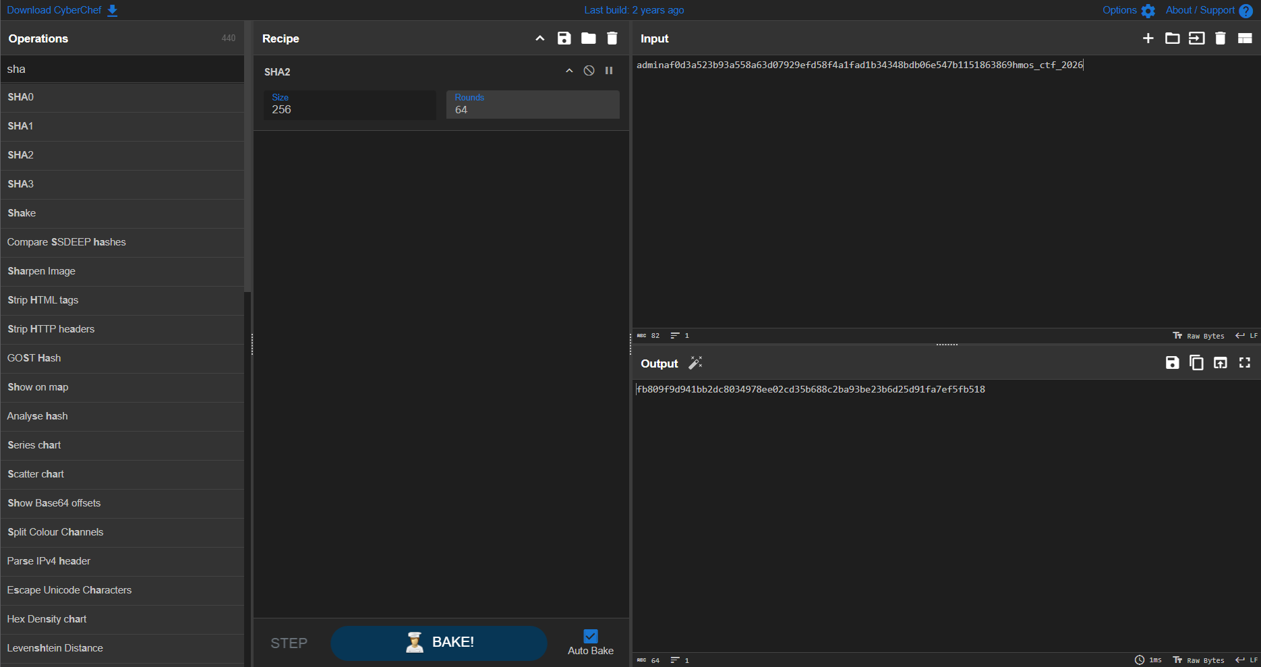Click the input length 82 indicator
The height and width of the screenshot is (667, 1261).
tap(649, 336)
